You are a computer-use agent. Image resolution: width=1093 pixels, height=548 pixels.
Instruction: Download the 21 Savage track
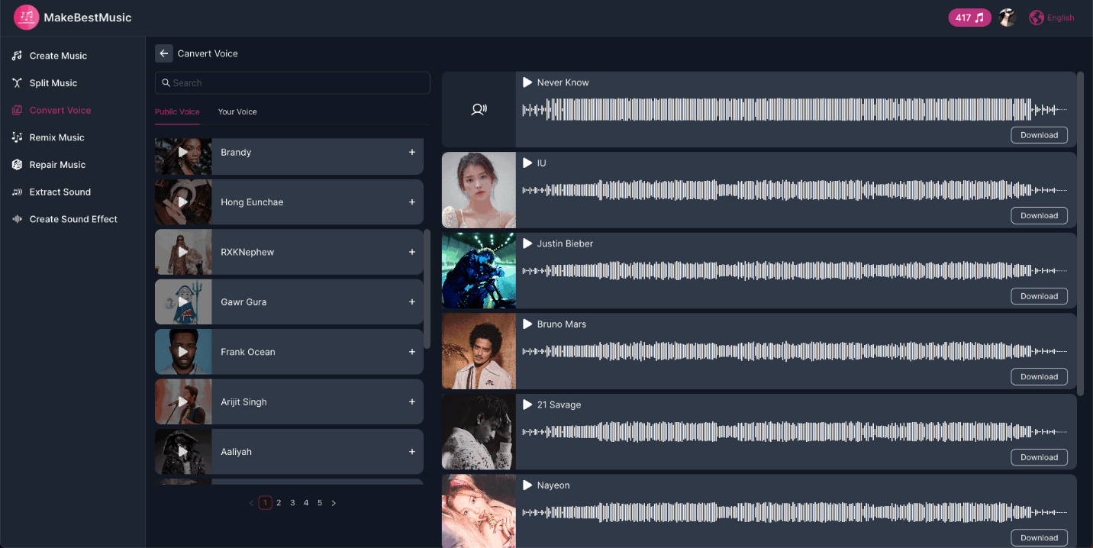(1039, 457)
